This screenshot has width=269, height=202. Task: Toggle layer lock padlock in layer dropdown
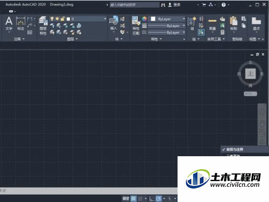pyautogui.click(x=62, y=19)
